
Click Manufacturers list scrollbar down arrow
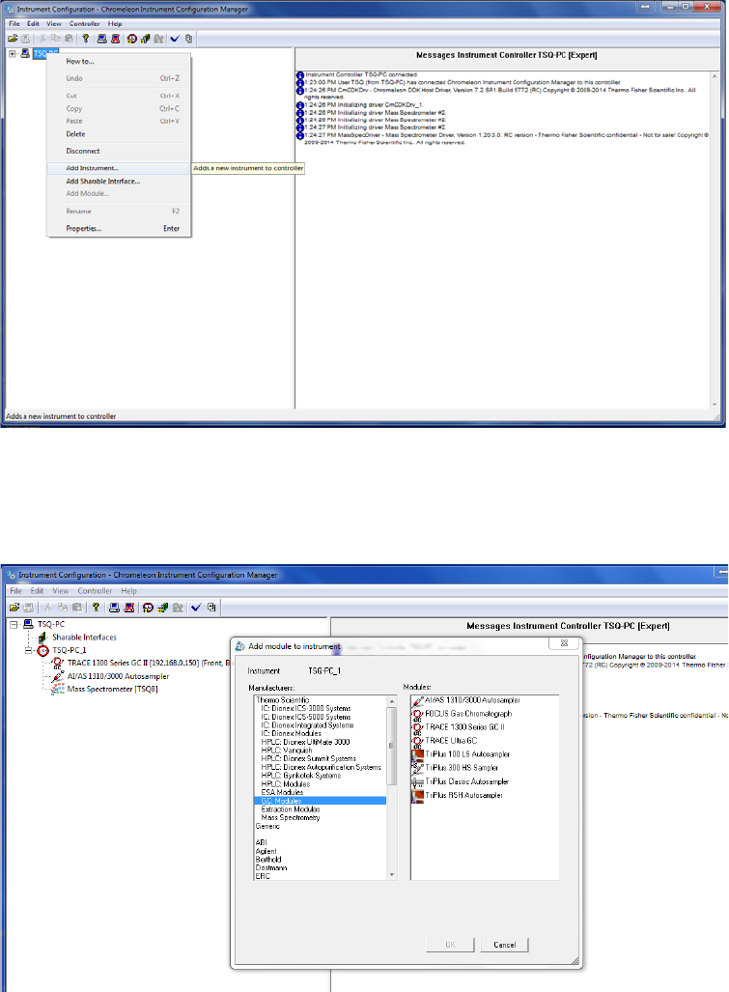tap(392, 874)
